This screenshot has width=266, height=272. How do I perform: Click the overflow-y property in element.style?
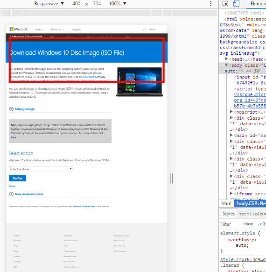click(x=240, y=240)
